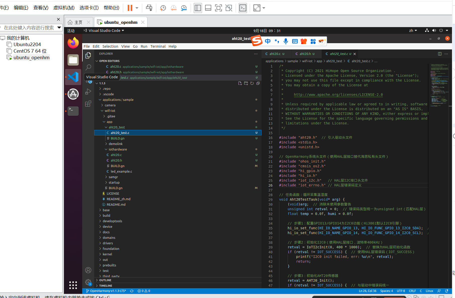Open notifications bell in status bar

(x=447, y=291)
